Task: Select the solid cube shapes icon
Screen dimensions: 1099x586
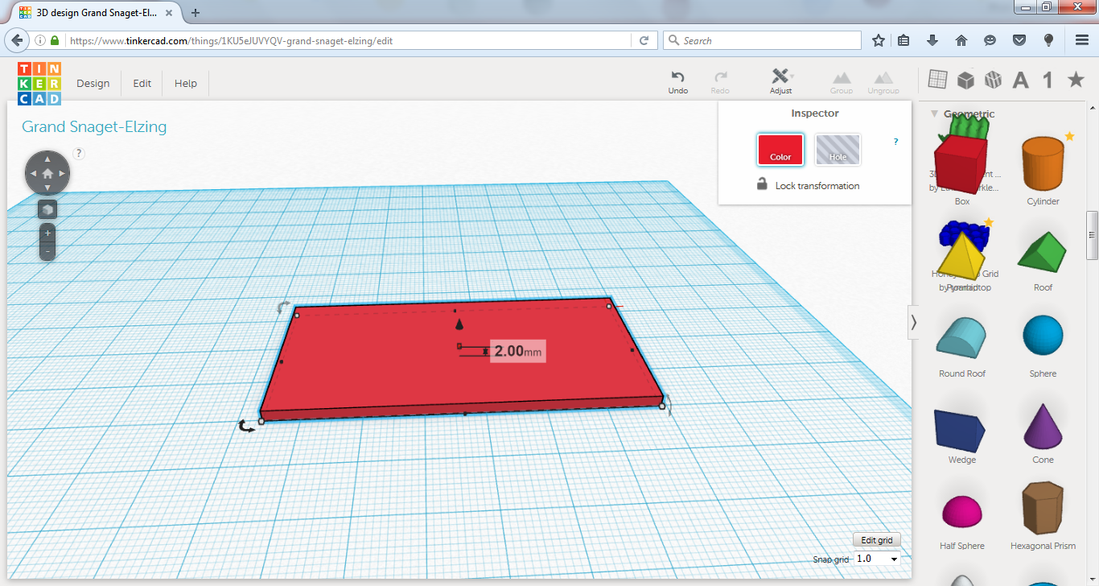Action: [965, 79]
